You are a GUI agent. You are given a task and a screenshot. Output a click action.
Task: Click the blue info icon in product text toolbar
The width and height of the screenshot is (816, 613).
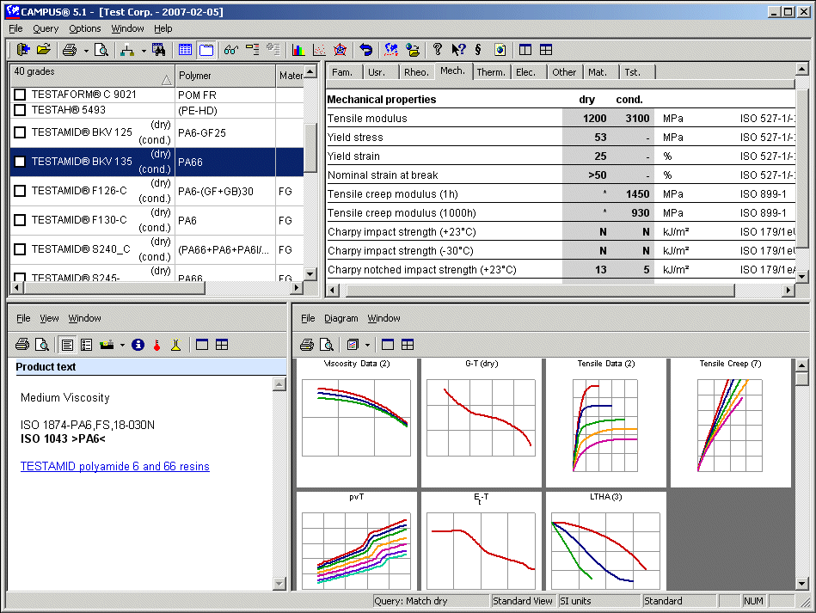[x=138, y=345]
